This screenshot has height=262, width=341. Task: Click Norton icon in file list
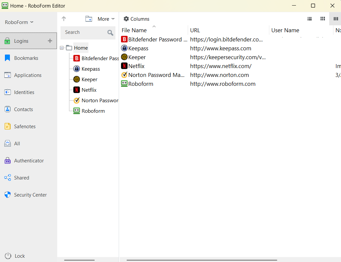[124, 75]
